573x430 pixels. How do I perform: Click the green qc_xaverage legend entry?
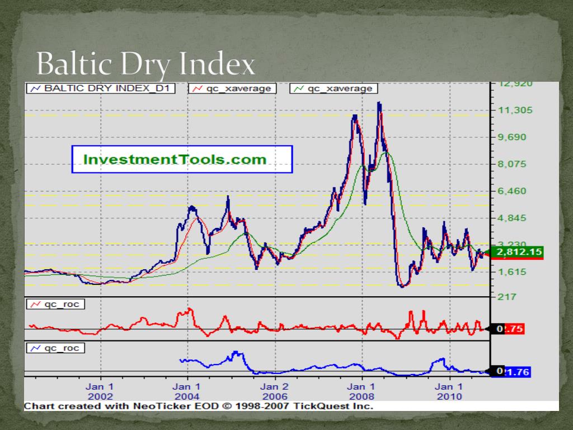coord(334,88)
